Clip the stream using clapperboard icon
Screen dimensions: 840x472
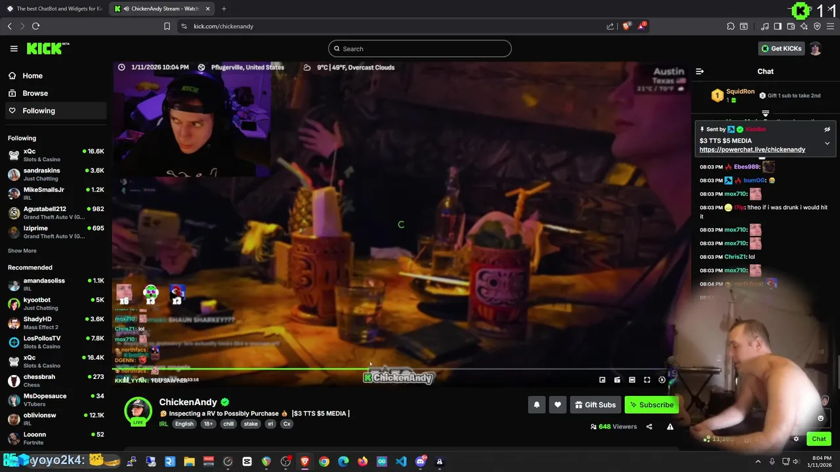[617, 380]
